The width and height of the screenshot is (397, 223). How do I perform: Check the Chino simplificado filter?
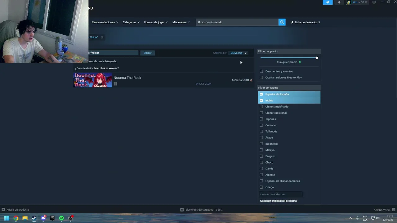point(261,107)
